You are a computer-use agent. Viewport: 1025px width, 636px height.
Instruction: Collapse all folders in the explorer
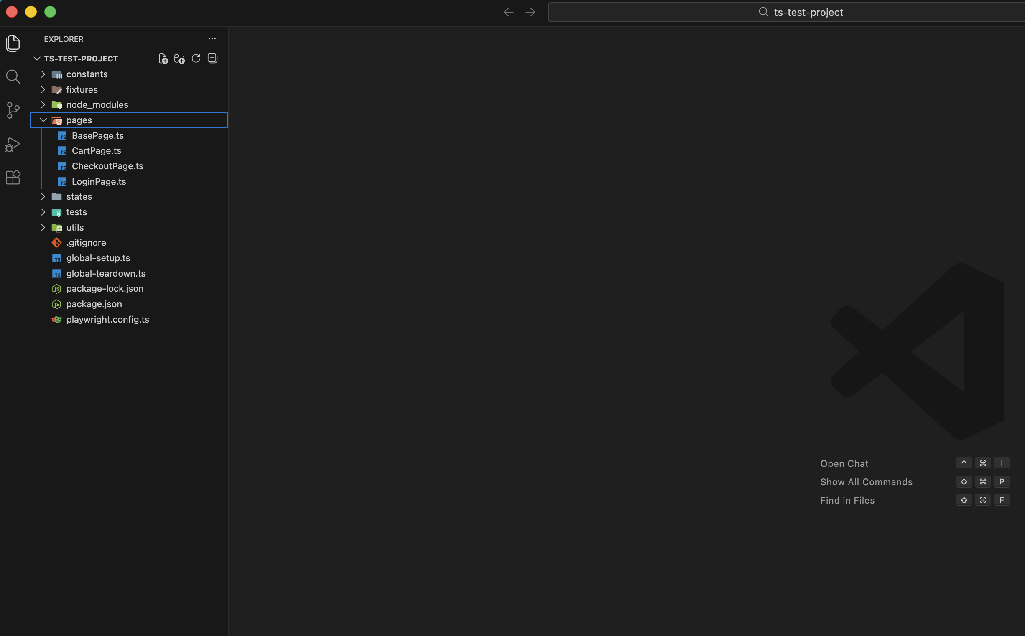pos(212,59)
